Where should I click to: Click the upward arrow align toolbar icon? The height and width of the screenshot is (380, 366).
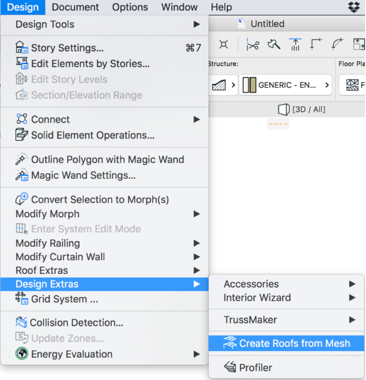click(295, 45)
